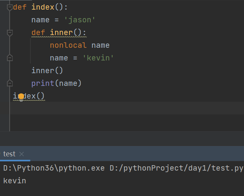Collapse the def index() fold marker
244x196 pixels.
point(10,7)
